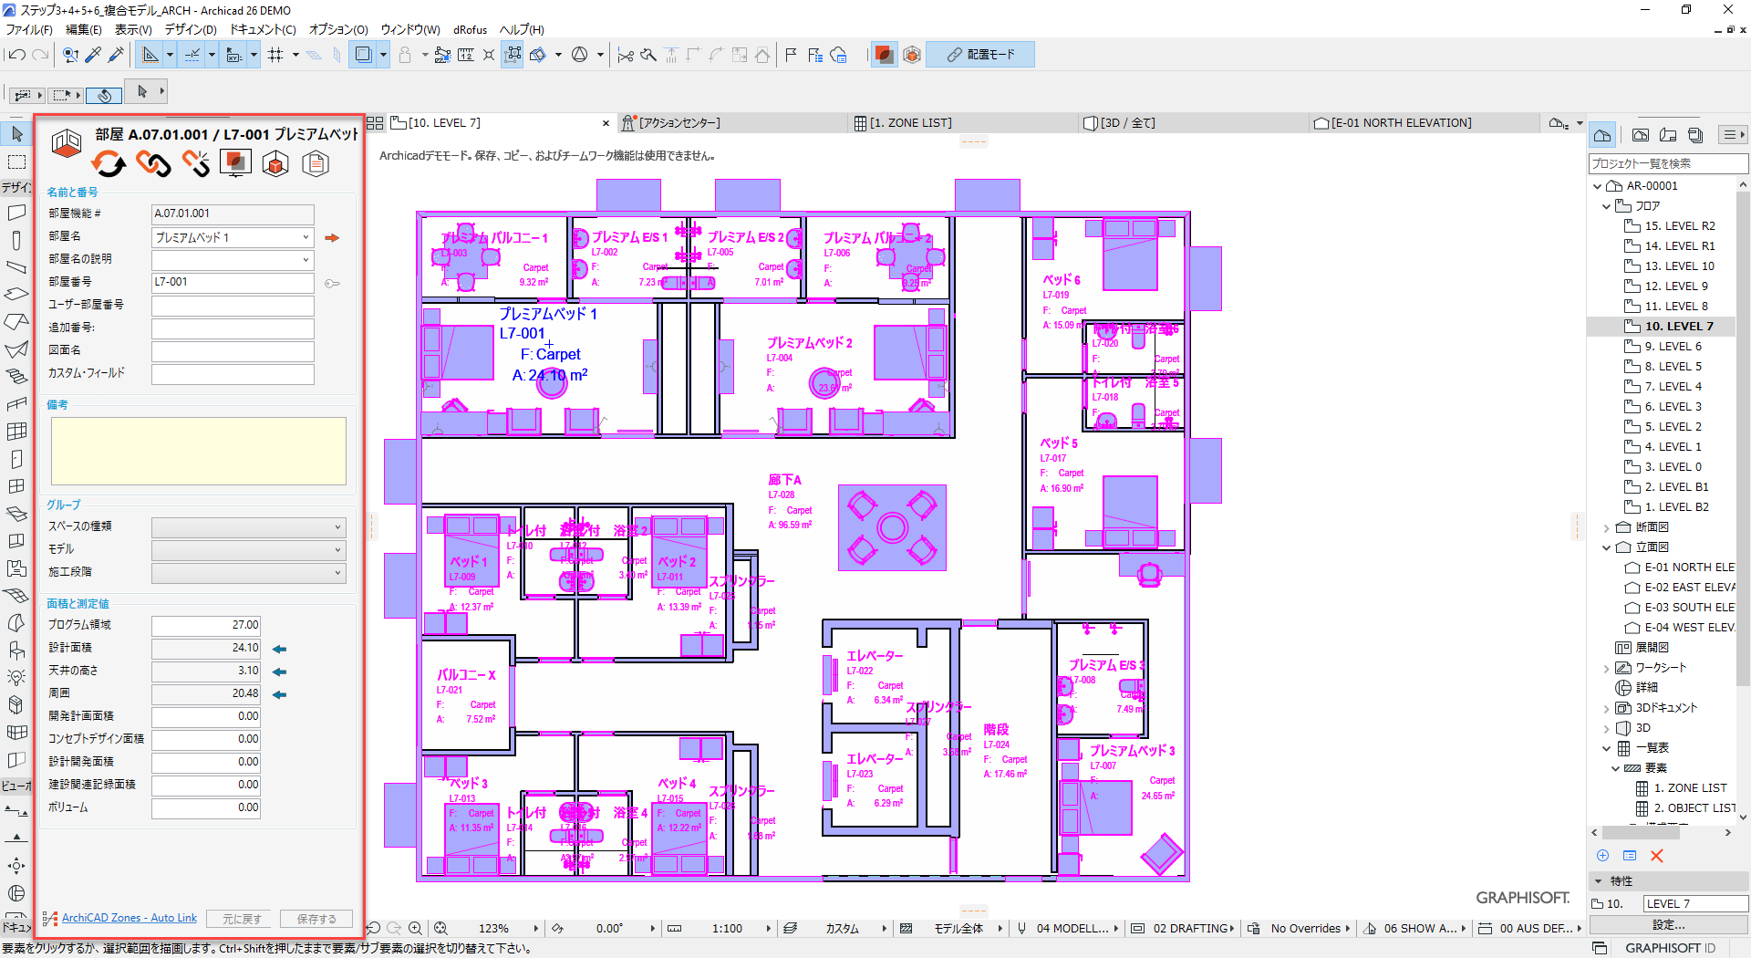Open 1. ZONE LIST in the navigator tree
This screenshot has width=1751, height=958.
click(x=1690, y=788)
